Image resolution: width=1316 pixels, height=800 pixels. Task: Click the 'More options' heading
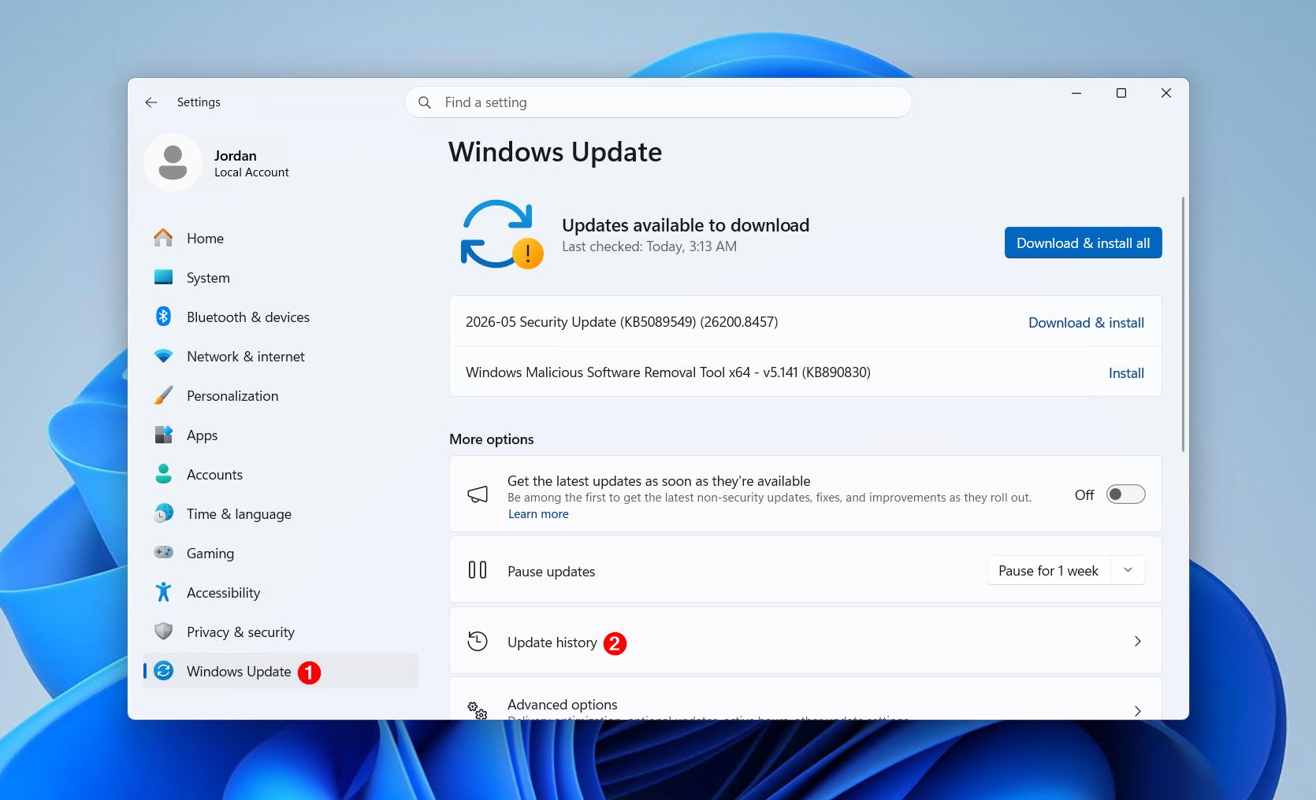tap(492, 439)
